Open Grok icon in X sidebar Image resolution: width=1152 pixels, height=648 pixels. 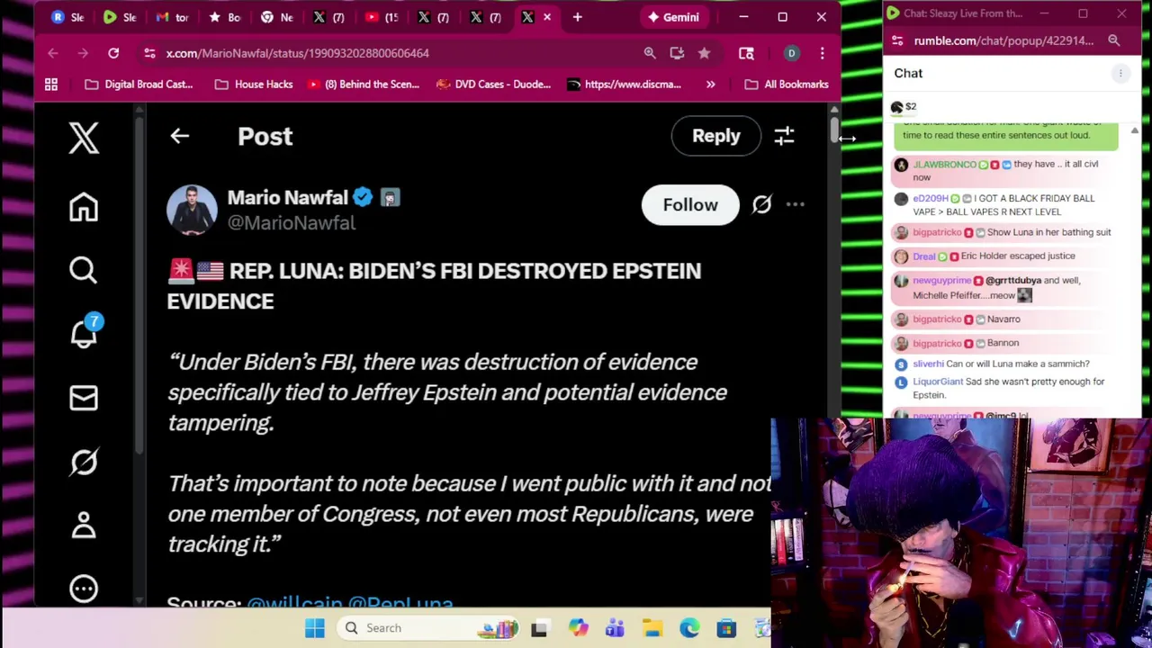click(84, 462)
